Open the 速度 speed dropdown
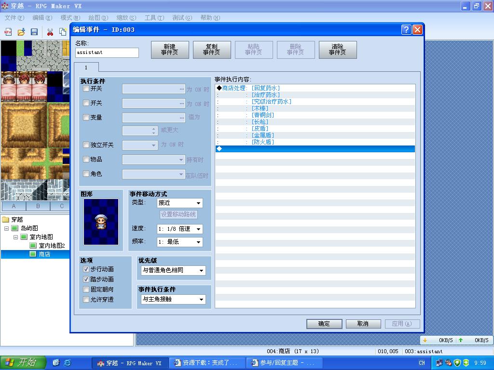The image size is (494, 370). tap(179, 229)
